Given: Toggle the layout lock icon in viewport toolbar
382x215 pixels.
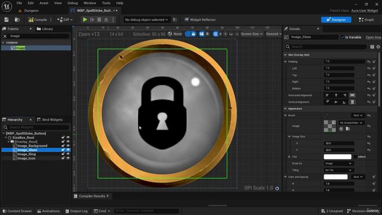Looking at the screenshot, I should coord(193,34).
